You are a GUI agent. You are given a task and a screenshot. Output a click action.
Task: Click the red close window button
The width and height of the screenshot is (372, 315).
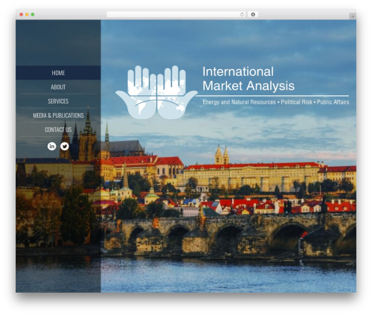pyautogui.click(x=22, y=14)
